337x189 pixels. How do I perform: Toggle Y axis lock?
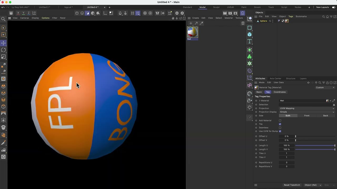[x=23, y=13]
